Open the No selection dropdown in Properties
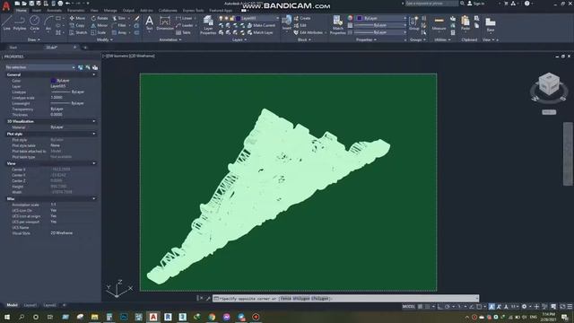 (x=39, y=67)
